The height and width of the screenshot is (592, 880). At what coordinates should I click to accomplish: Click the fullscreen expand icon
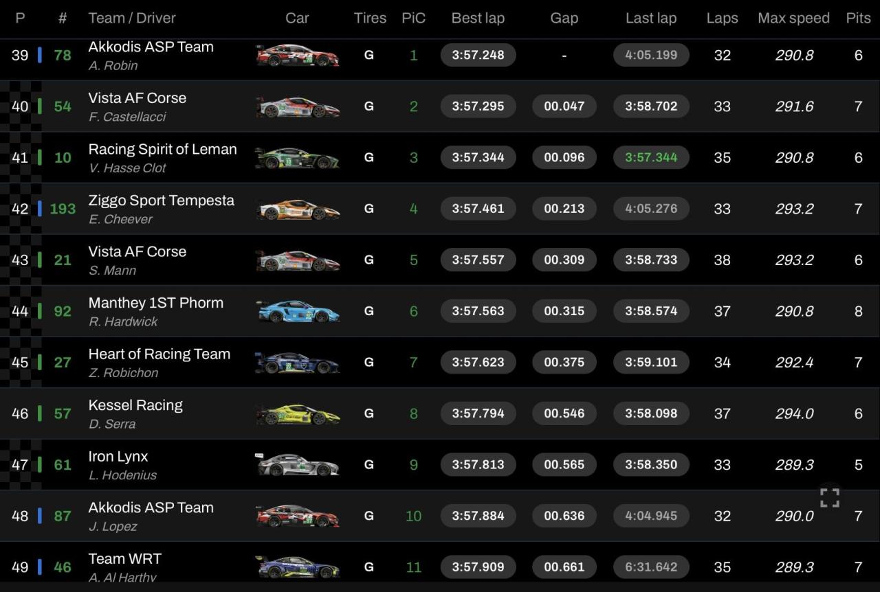[x=830, y=498]
